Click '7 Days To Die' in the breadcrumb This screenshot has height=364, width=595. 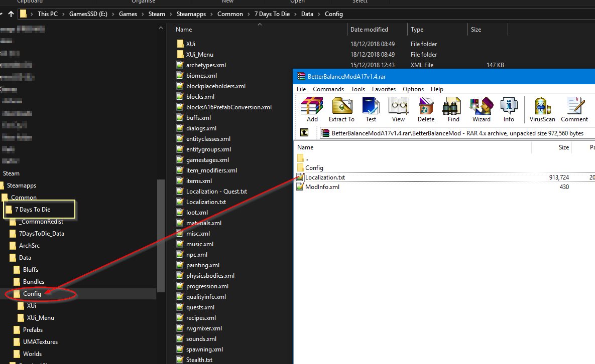272,14
